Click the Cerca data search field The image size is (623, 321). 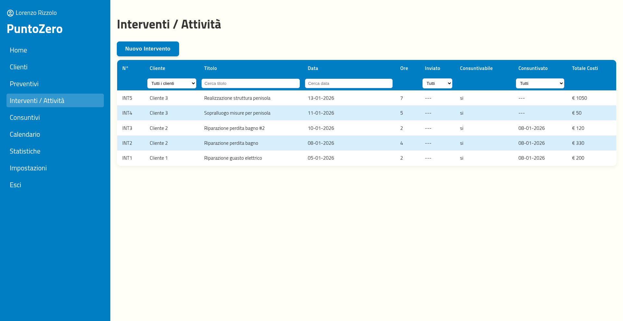tap(348, 83)
